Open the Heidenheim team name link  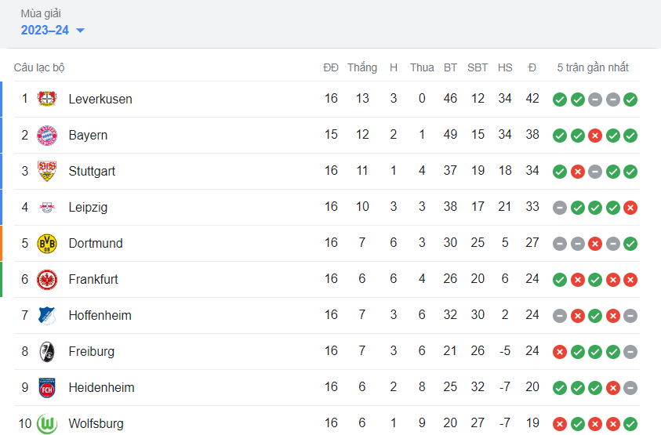pos(101,387)
